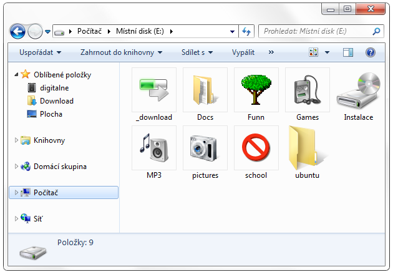This screenshot has width=393, height=272.
Task: Toggle the preview pane icon
Action: point(348,52)
